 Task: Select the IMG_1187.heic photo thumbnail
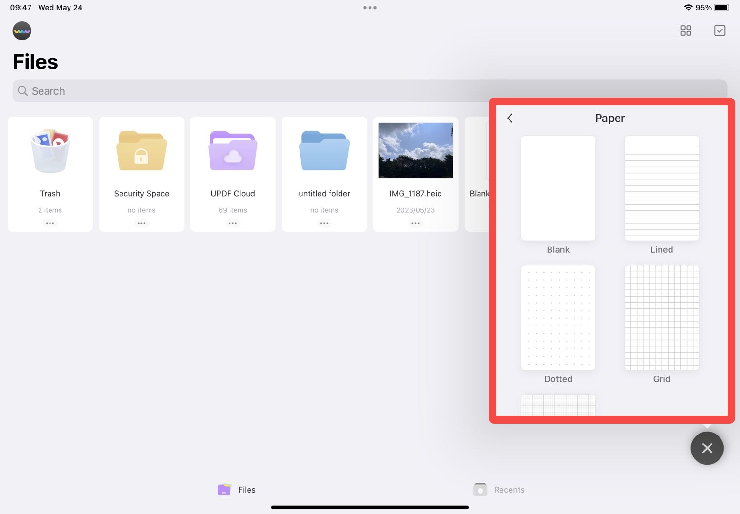click(x=415, y=150)
